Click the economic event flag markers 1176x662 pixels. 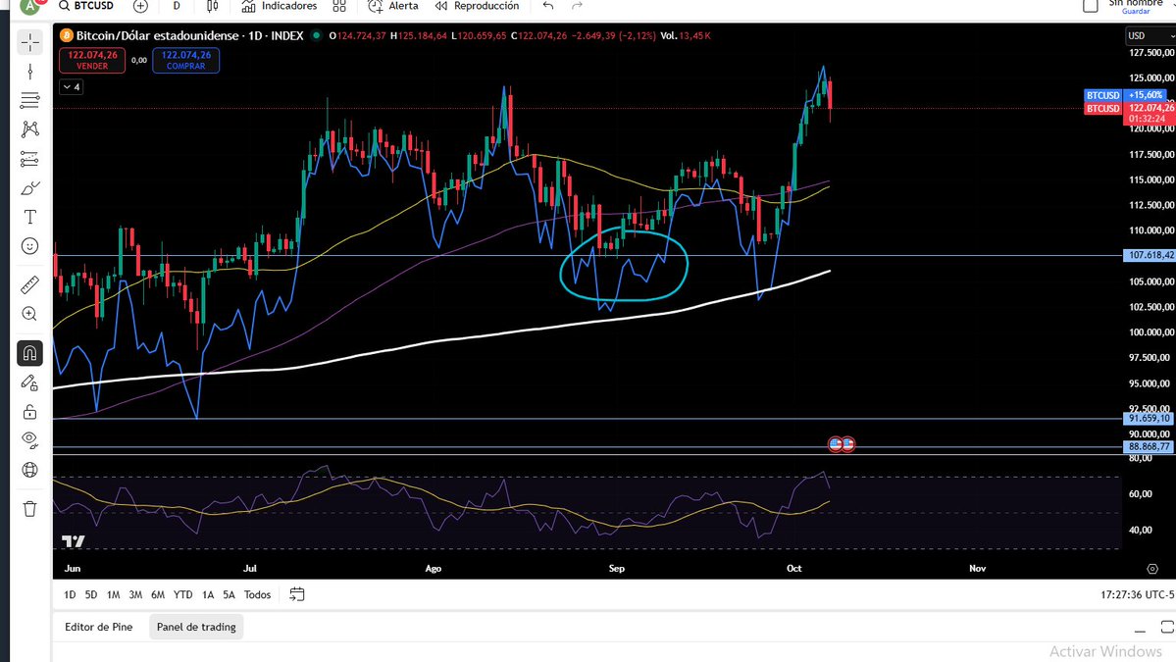click(x=842, y=444)
